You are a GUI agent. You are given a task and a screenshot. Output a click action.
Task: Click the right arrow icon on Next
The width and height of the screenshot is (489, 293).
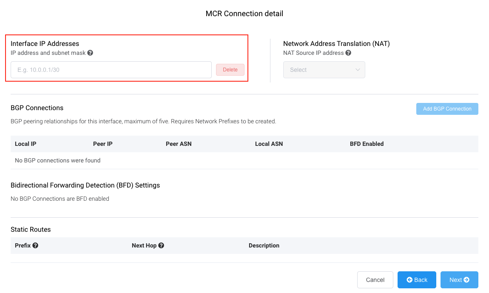pyautogui.click(x=466, y=280)
